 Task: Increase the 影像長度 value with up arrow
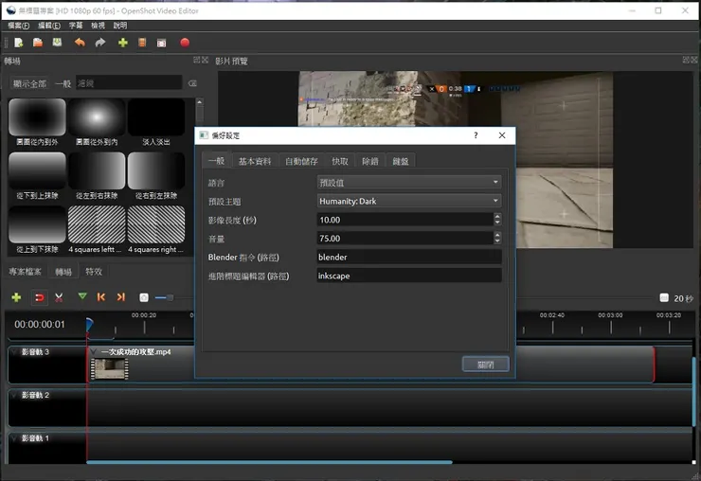(x=497, y=217)
